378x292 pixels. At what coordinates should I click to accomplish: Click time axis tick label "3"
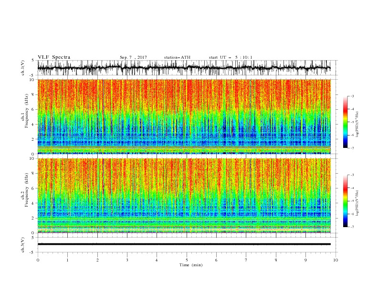[127, 260]
